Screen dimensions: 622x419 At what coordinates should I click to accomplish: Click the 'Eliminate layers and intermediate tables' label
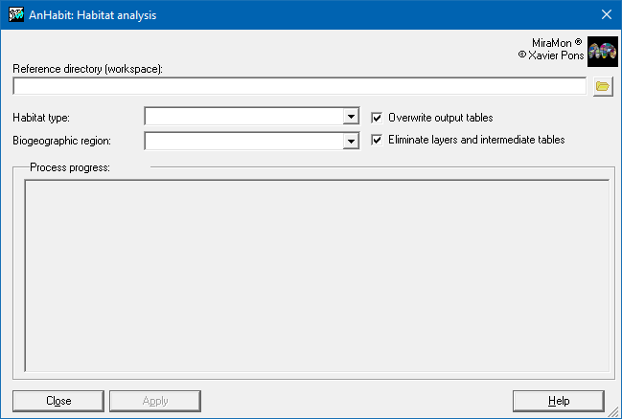(x=475, y=140)
